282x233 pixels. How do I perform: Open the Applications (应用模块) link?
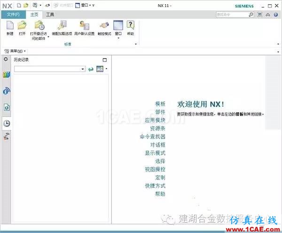[x=155, y=120]
